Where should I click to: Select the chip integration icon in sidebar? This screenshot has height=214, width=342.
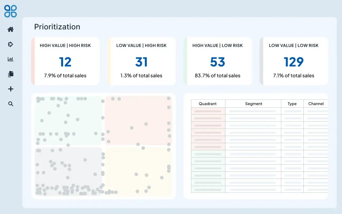(11, 44)
